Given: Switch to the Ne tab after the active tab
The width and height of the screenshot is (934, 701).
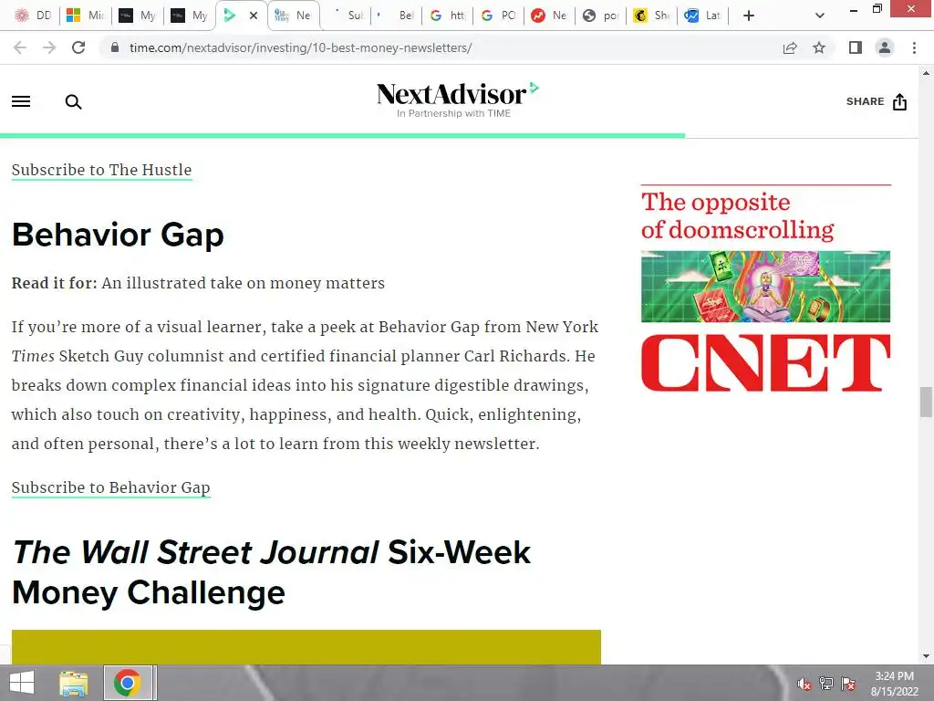Looking at the screenshot, I should pos(293,16).
